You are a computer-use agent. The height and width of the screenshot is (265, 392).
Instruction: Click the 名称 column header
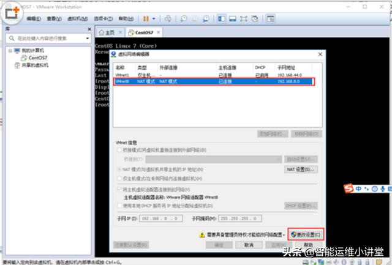click(x=120, y=67)
